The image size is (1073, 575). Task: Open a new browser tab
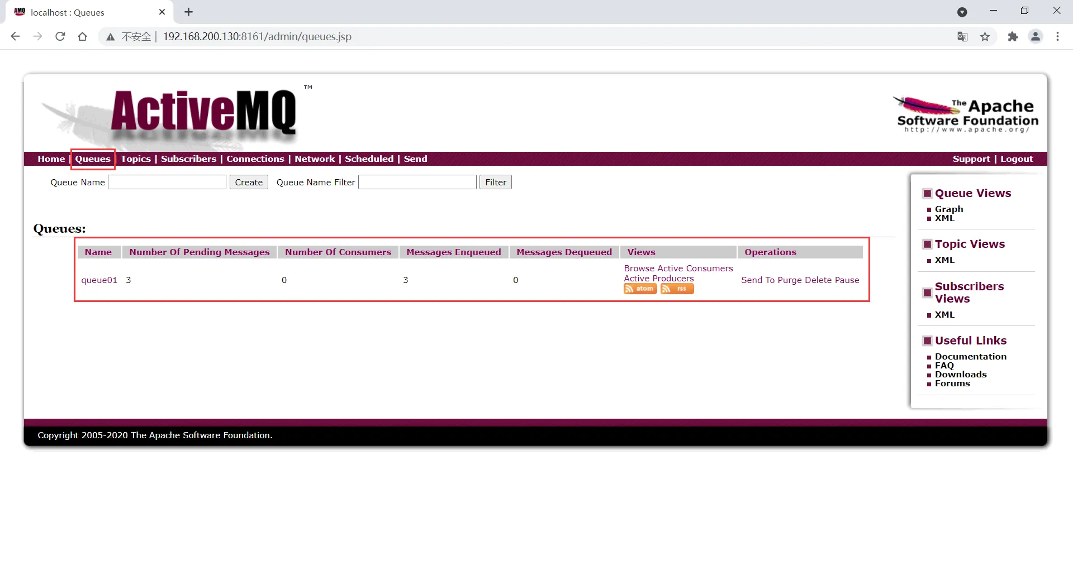[x=189, y=12]
